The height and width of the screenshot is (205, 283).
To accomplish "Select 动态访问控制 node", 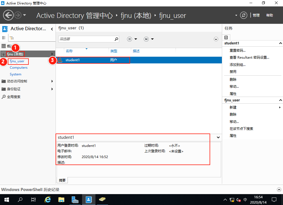I will [x=17, y=81].
